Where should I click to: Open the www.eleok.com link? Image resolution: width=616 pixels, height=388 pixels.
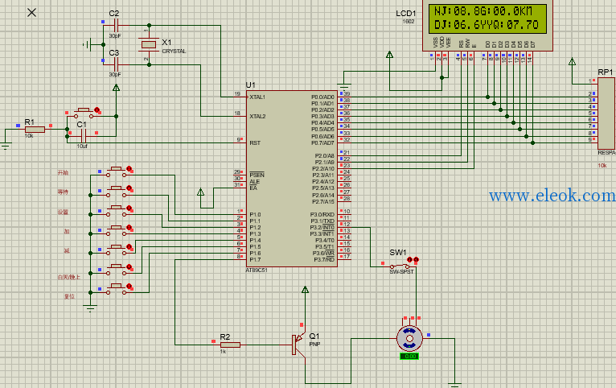point(552,196)
